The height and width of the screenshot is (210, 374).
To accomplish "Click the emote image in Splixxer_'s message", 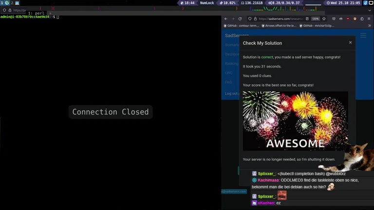I will (x=282, y=195).
